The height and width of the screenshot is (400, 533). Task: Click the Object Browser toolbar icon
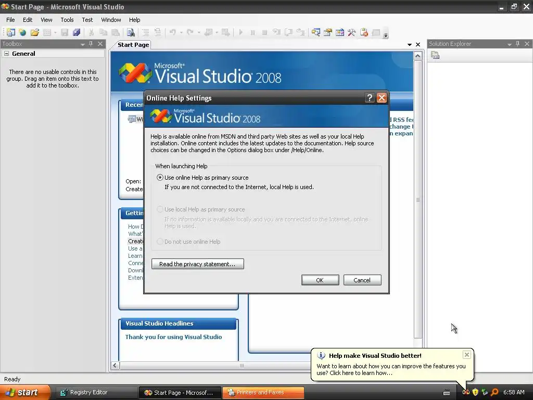coord(339,32)
